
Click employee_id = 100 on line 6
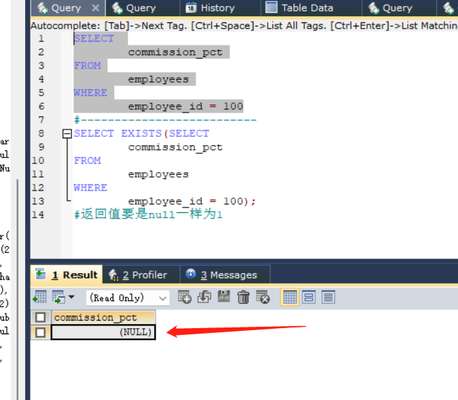(x=186, y=106)
